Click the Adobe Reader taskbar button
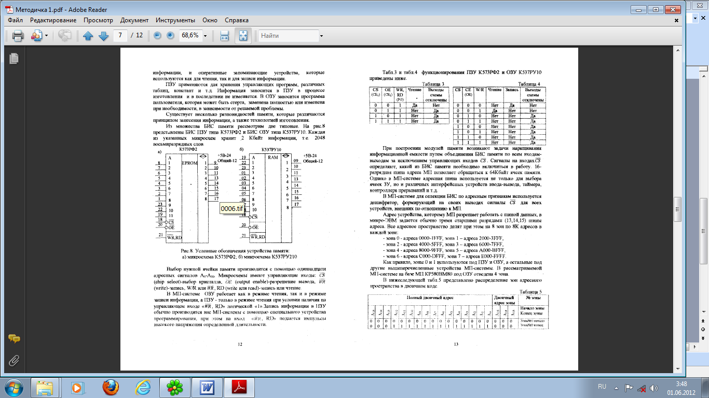The image size is (709, 398). tap(239, 387)
